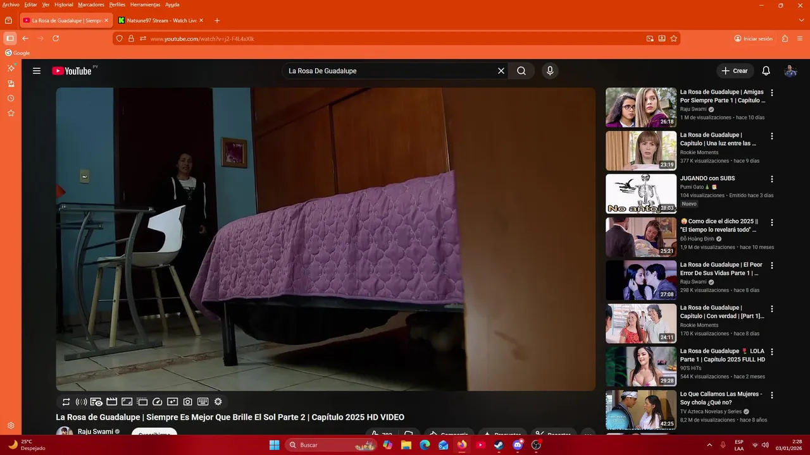
Task: Open YouTube notifications bell
Action: [x=766, y=71]
